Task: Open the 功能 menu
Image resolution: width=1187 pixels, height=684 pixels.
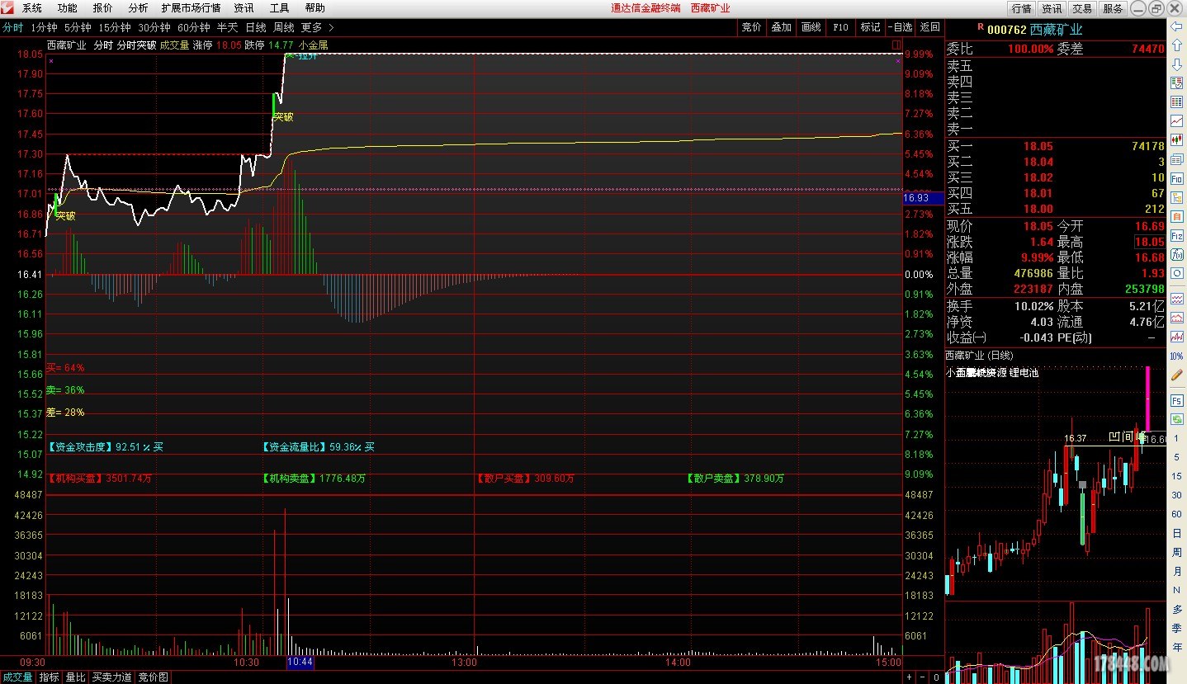Action: (x=68, y=8)
